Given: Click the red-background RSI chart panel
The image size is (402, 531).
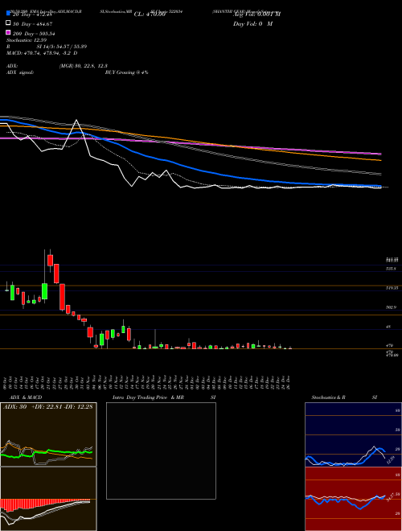Looking at the screenshot, I should click(353, 499).
